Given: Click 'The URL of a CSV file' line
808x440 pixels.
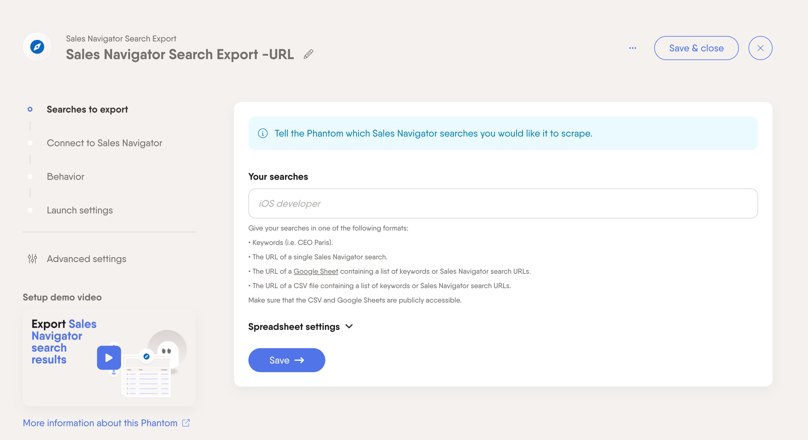Looking at the screenshot, I should click(380, 286).
